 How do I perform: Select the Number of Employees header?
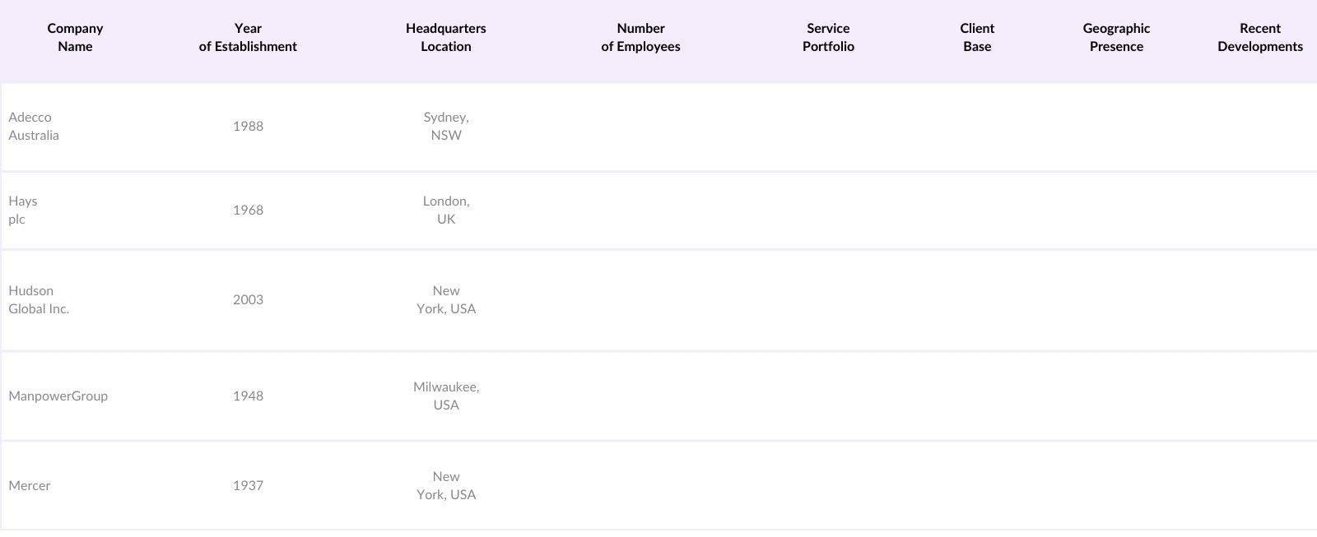640,38
